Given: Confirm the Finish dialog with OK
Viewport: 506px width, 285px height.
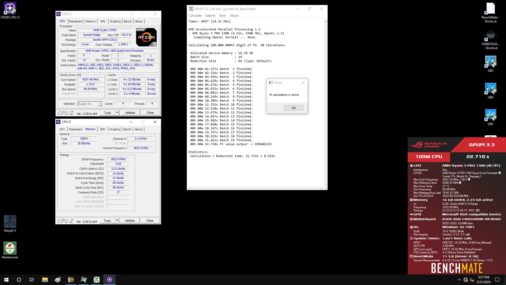Looking at the screenshot, I should [294, 108].
